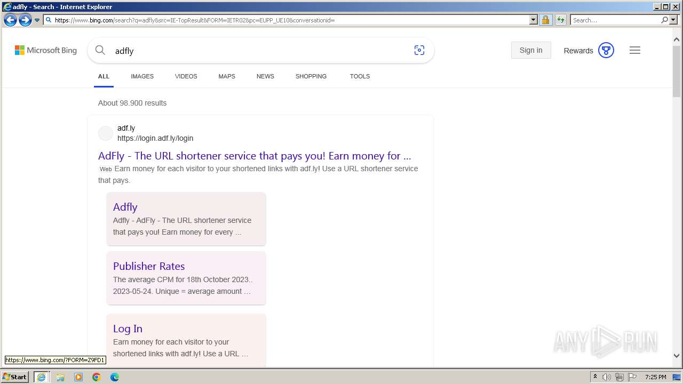Expand the address bar autocomplete dropdown
Screen dimensions: 683x384
point(533,20)
